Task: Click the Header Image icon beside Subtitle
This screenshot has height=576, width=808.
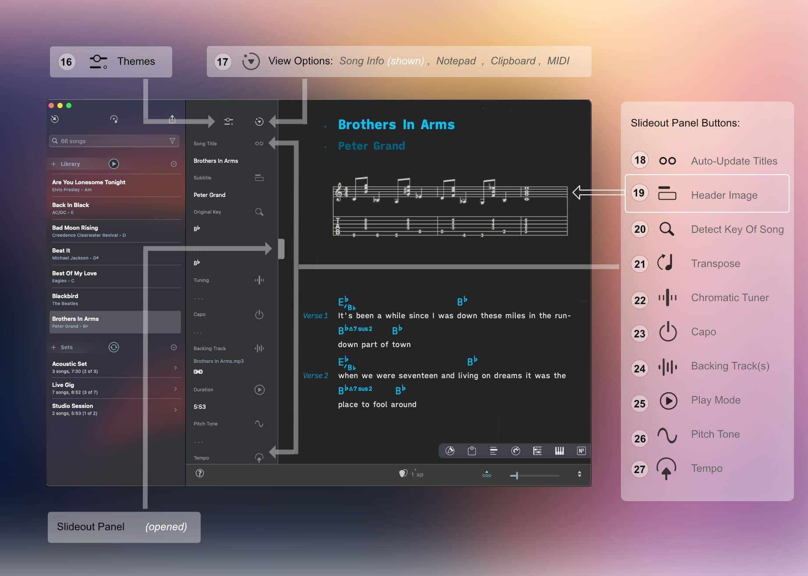Action: click(259, 178)
